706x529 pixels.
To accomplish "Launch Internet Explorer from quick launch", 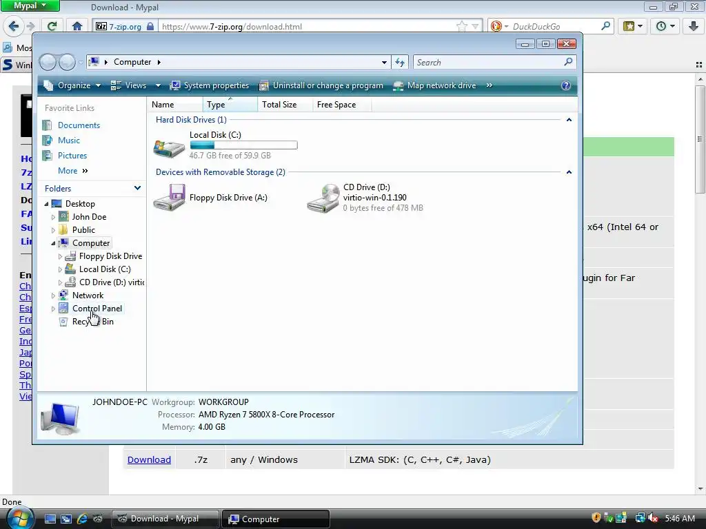I will pyautogui.click(x=82, y=519).
